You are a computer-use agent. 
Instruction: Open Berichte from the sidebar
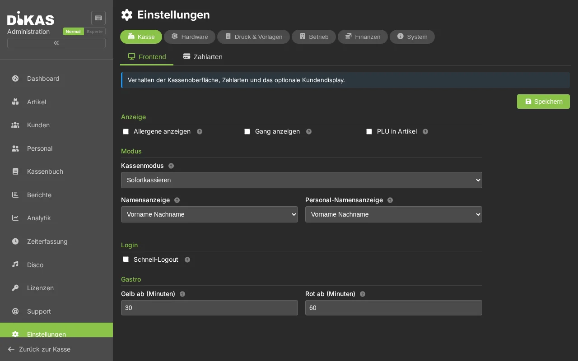(56, 195)
